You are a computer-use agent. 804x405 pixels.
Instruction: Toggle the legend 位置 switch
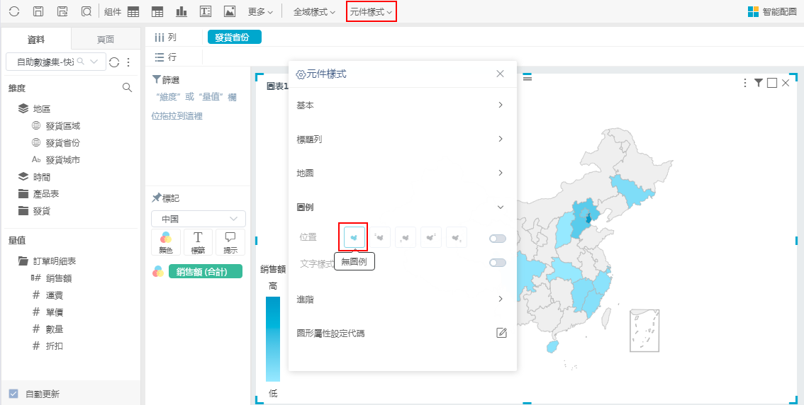pos(498,239)
